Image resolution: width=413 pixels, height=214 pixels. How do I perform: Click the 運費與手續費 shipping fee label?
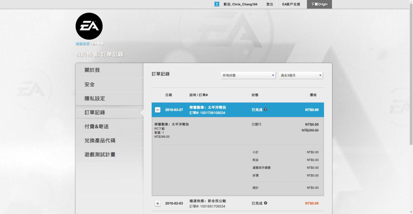(262, 168)
